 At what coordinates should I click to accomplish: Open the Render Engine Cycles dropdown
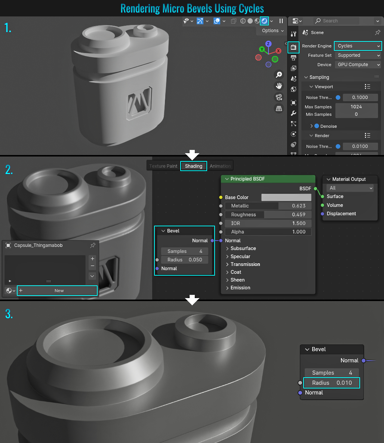358,46
